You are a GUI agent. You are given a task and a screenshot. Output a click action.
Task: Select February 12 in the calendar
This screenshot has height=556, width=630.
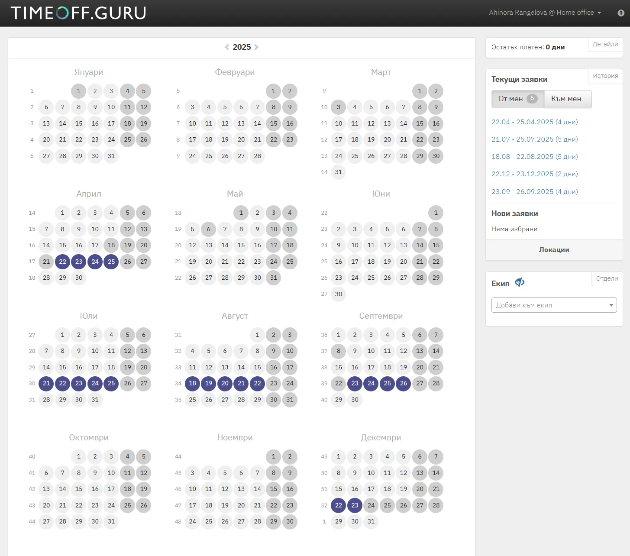point(225,123)
